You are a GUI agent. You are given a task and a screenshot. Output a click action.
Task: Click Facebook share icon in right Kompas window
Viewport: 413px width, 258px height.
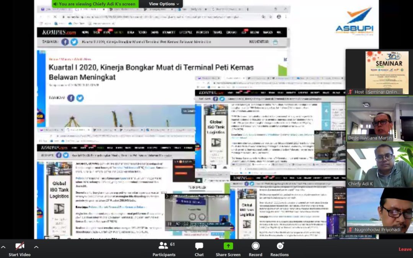(x=215, y=99)
